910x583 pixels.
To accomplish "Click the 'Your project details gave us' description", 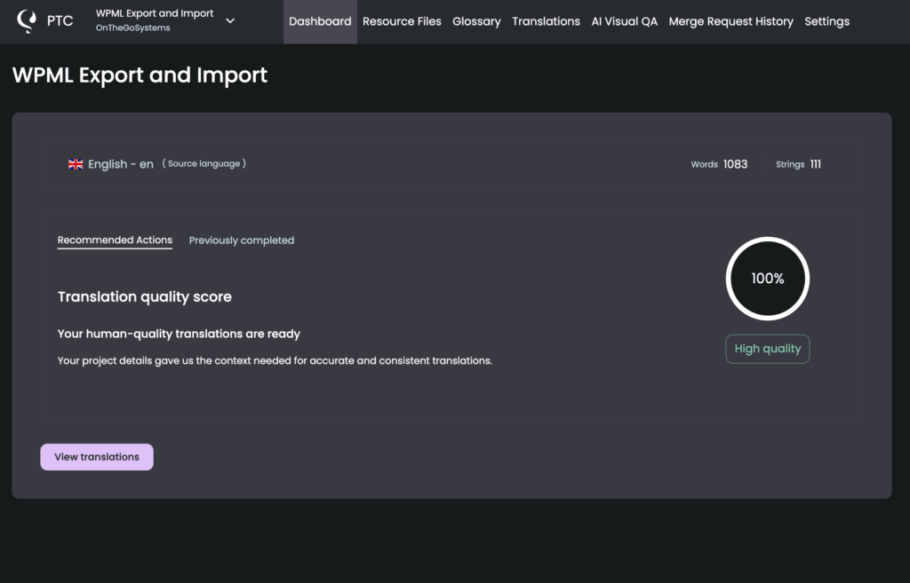I will [275, 360].
